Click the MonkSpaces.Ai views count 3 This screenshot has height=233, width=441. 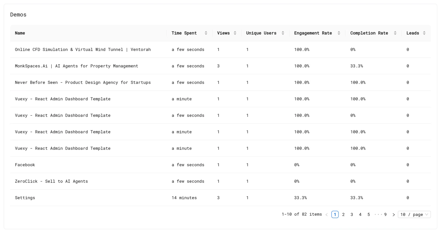(x=218, y=66)
